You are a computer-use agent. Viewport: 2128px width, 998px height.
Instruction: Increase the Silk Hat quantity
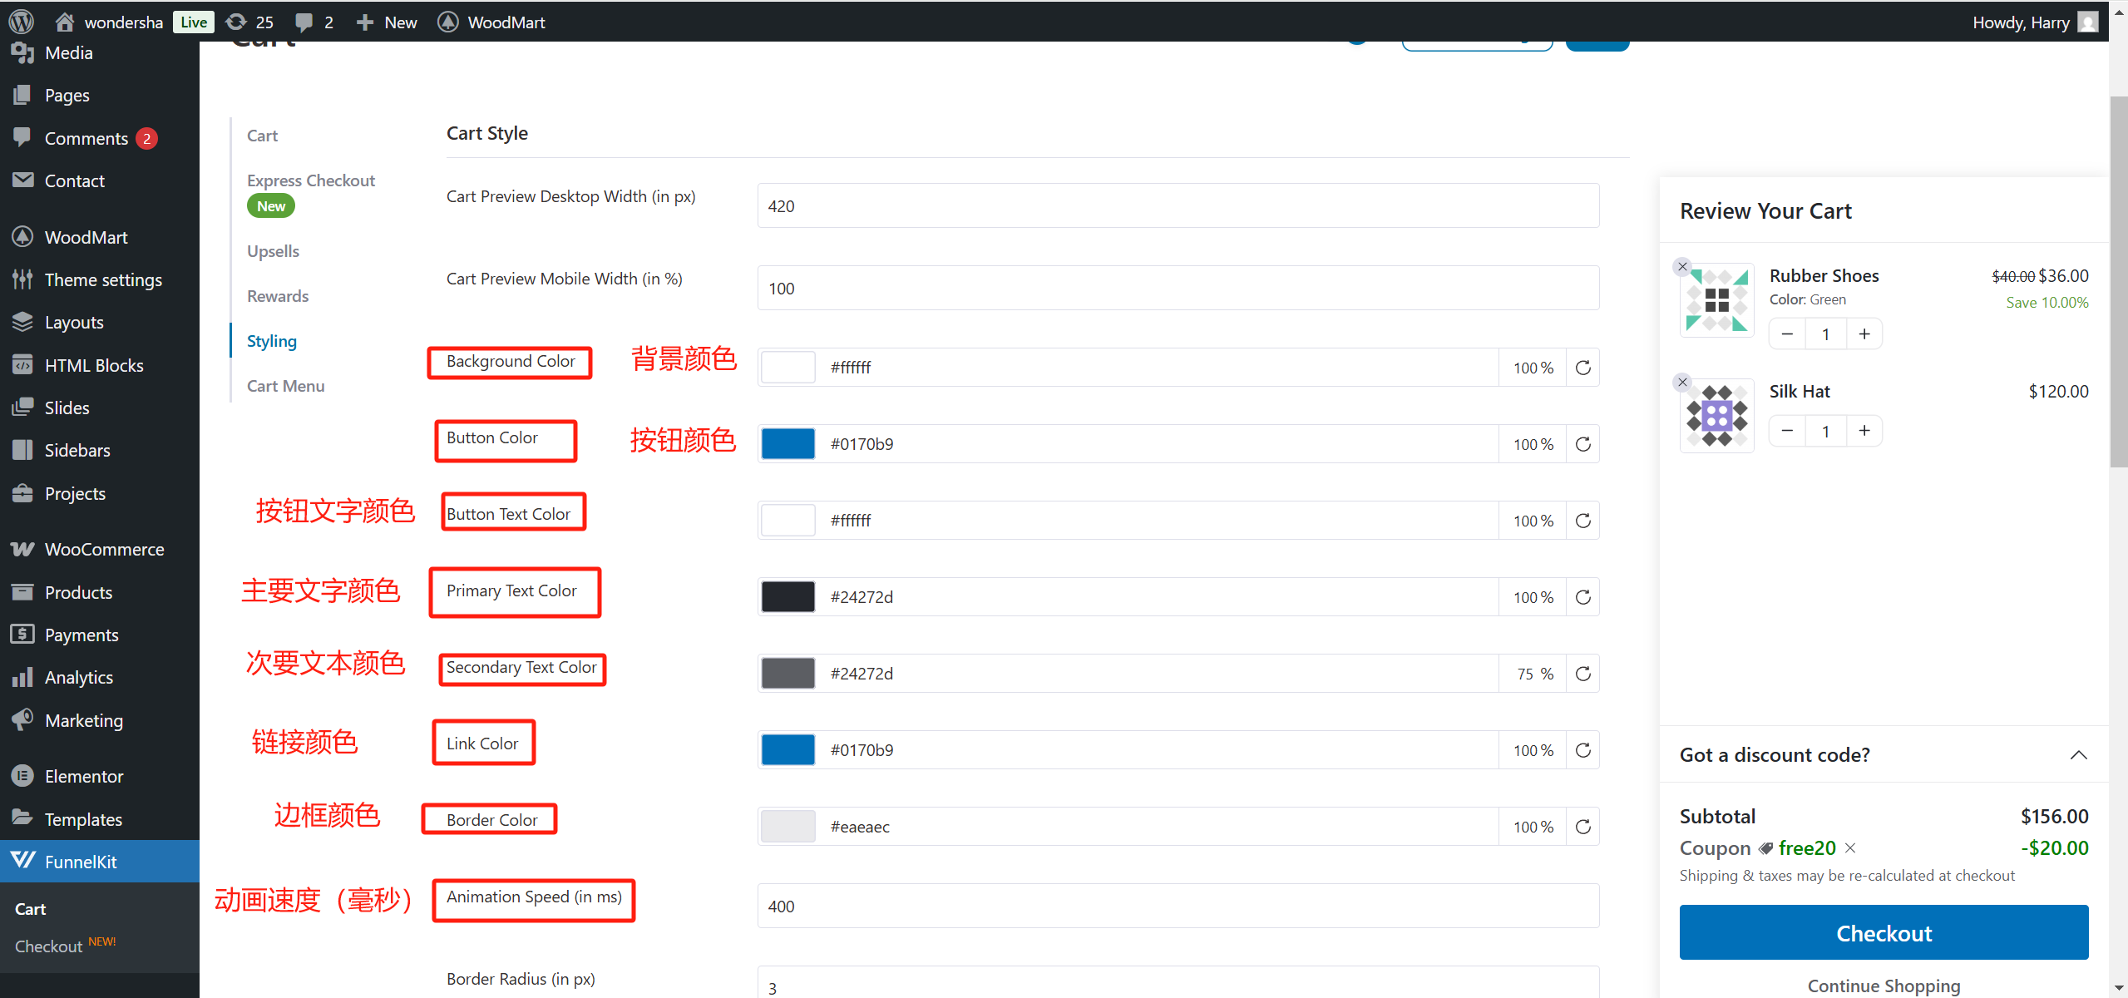1864,430
